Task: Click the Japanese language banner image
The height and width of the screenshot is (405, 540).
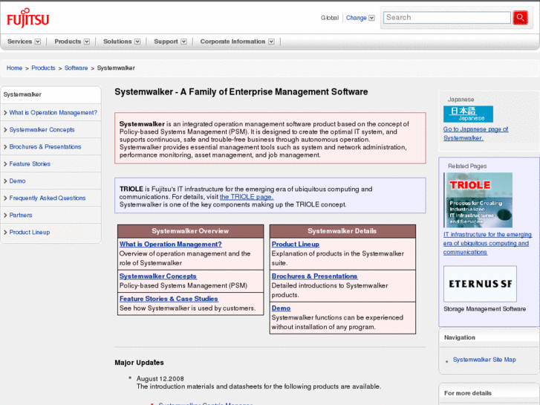Action: pos(468,114)
